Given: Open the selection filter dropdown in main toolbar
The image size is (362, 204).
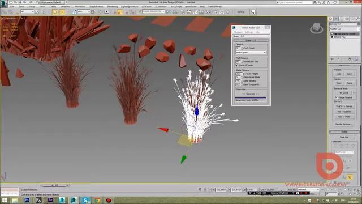Looking at the screenshot, I should (27, 11).
